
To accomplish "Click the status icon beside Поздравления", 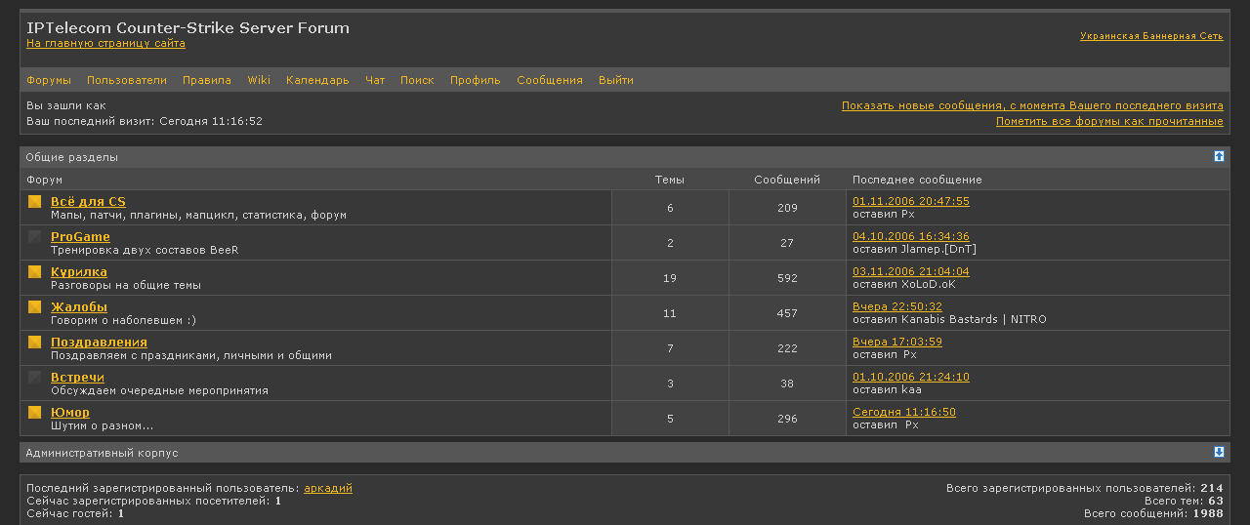I will pyautogui.click(x=34, y=343).
